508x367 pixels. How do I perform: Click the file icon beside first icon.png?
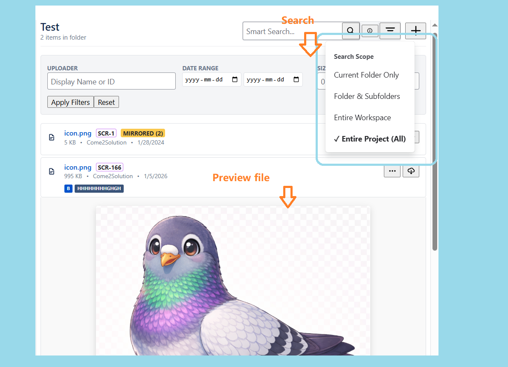pyautogui.click(x=51, y=137)
